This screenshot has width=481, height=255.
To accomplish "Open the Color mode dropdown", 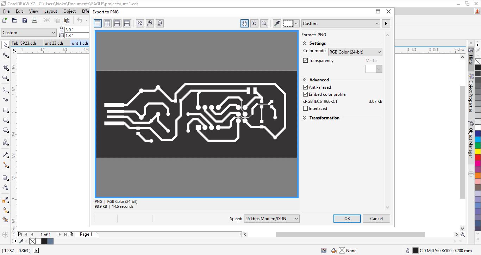I will pyautogui.click(x=355, y=52).
